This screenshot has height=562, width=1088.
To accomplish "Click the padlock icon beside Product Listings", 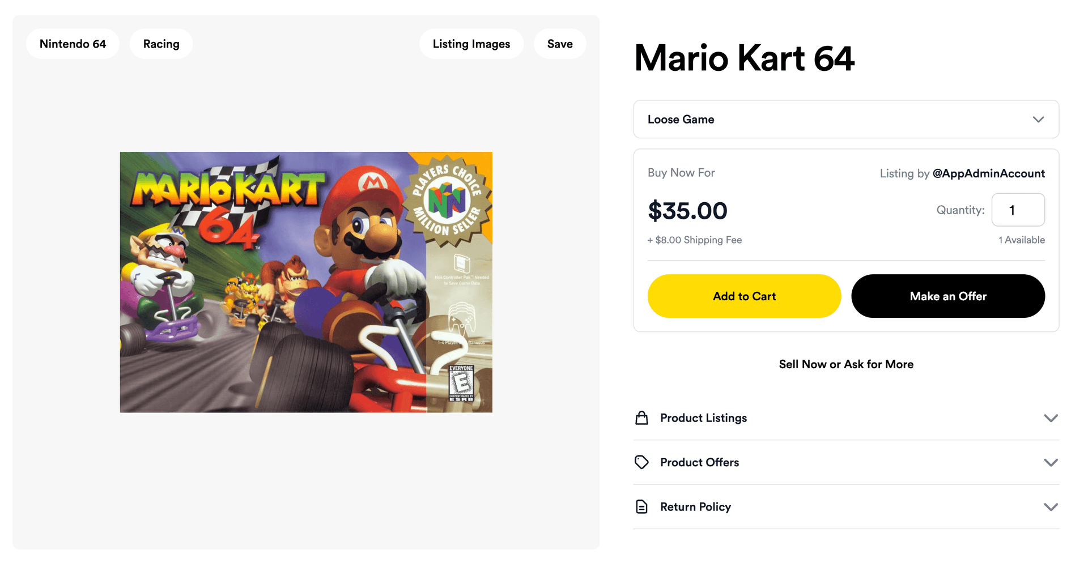I will 642,418.
